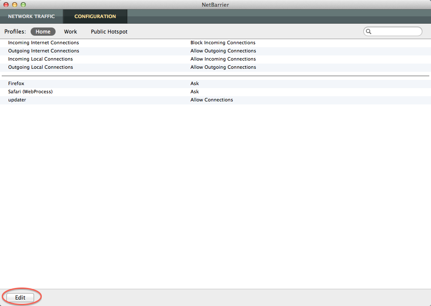Select the Work profile
Image resolution: width=431 pixels, height=306 pixels.
tap(70, 31)
